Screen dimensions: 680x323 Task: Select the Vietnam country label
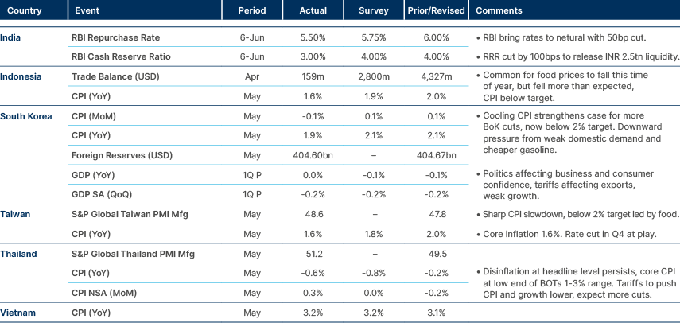(x=17, y=313)
